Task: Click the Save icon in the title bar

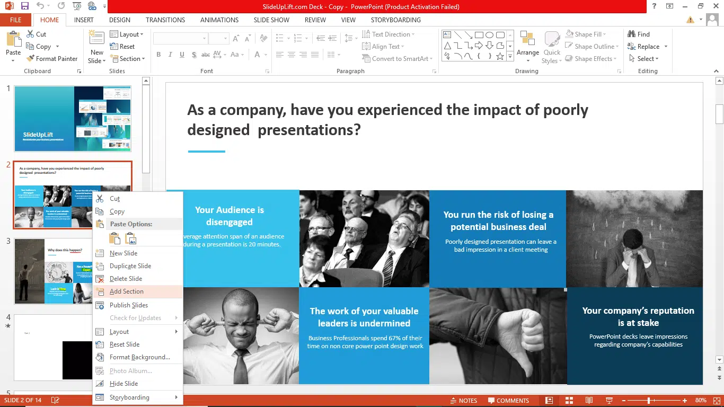Action: [24, 6]
